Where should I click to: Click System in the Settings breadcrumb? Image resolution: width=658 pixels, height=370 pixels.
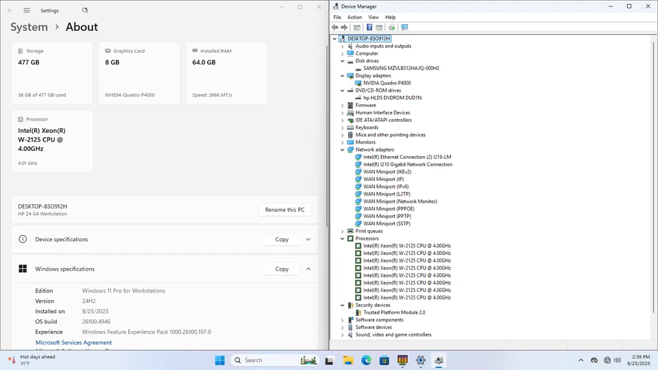tap(29, 27)
